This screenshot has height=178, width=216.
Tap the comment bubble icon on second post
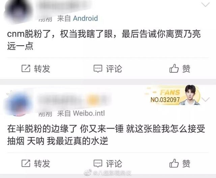coord(98,163)
